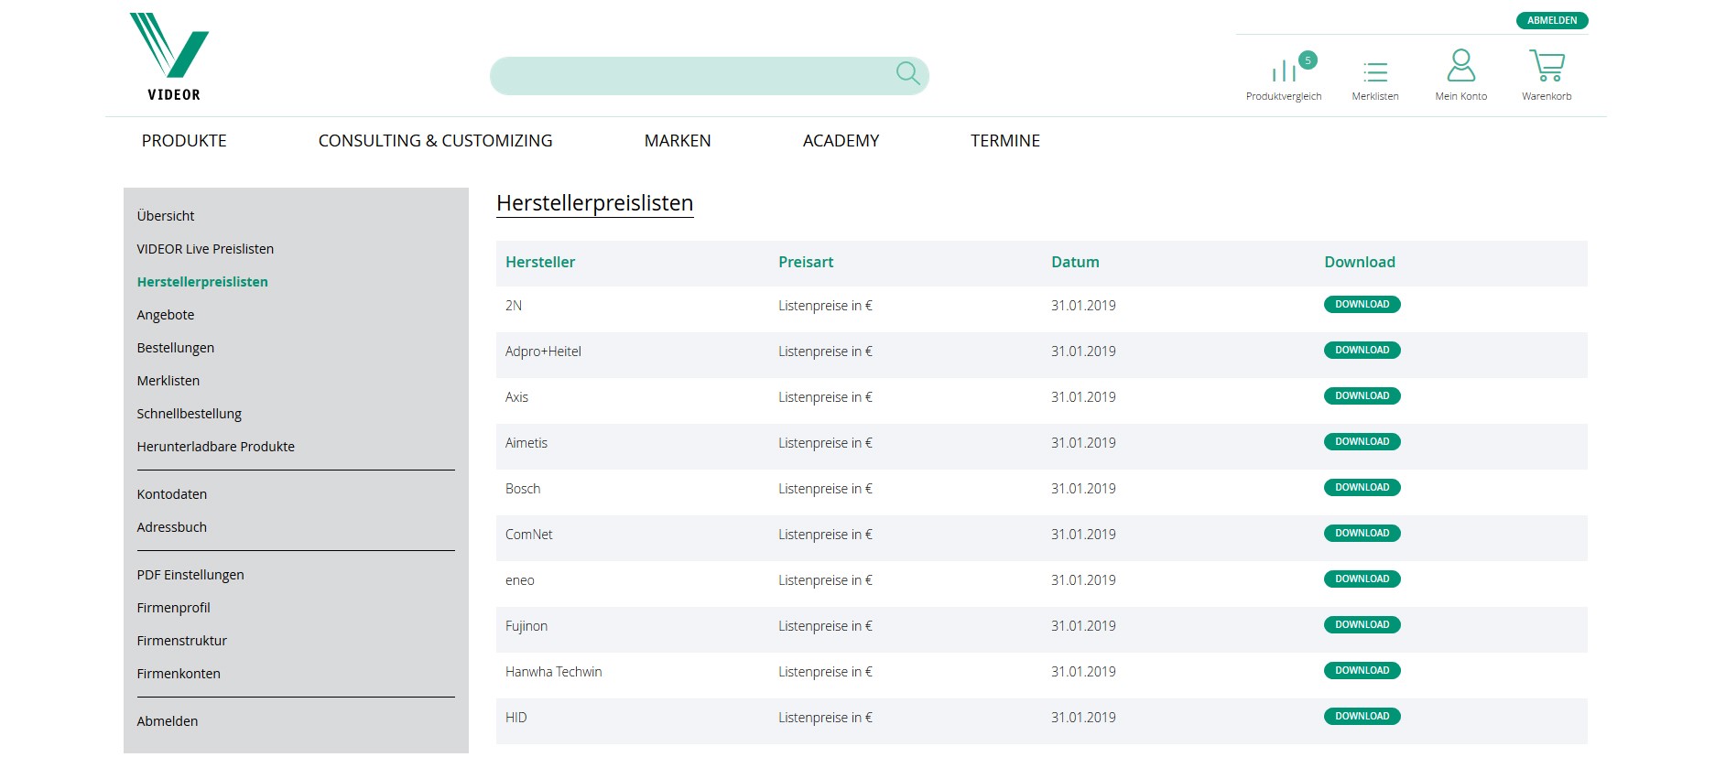Open Bestellungen in sidebar
Viewport: 1726px width, 768px height.
tap(176, 348)
